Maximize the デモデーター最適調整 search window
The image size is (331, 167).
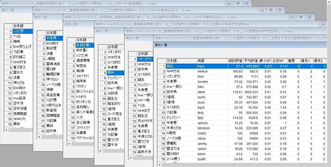point(238,3)
